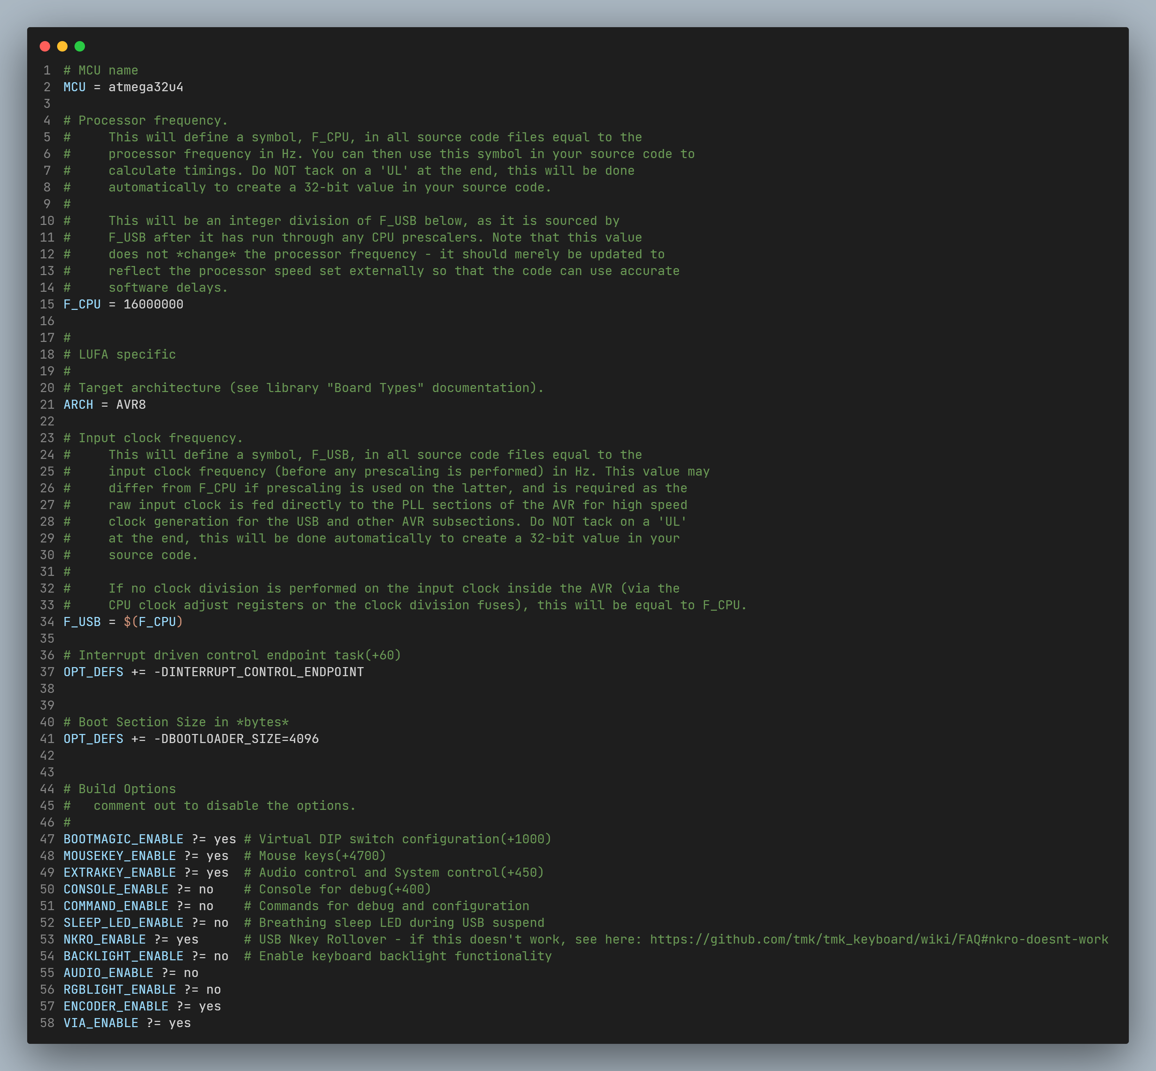Click the 'CPU clock adjust registers' comment line
Screen dimensions: 1156x1071
pyautogui.click(x=428, y=605)
